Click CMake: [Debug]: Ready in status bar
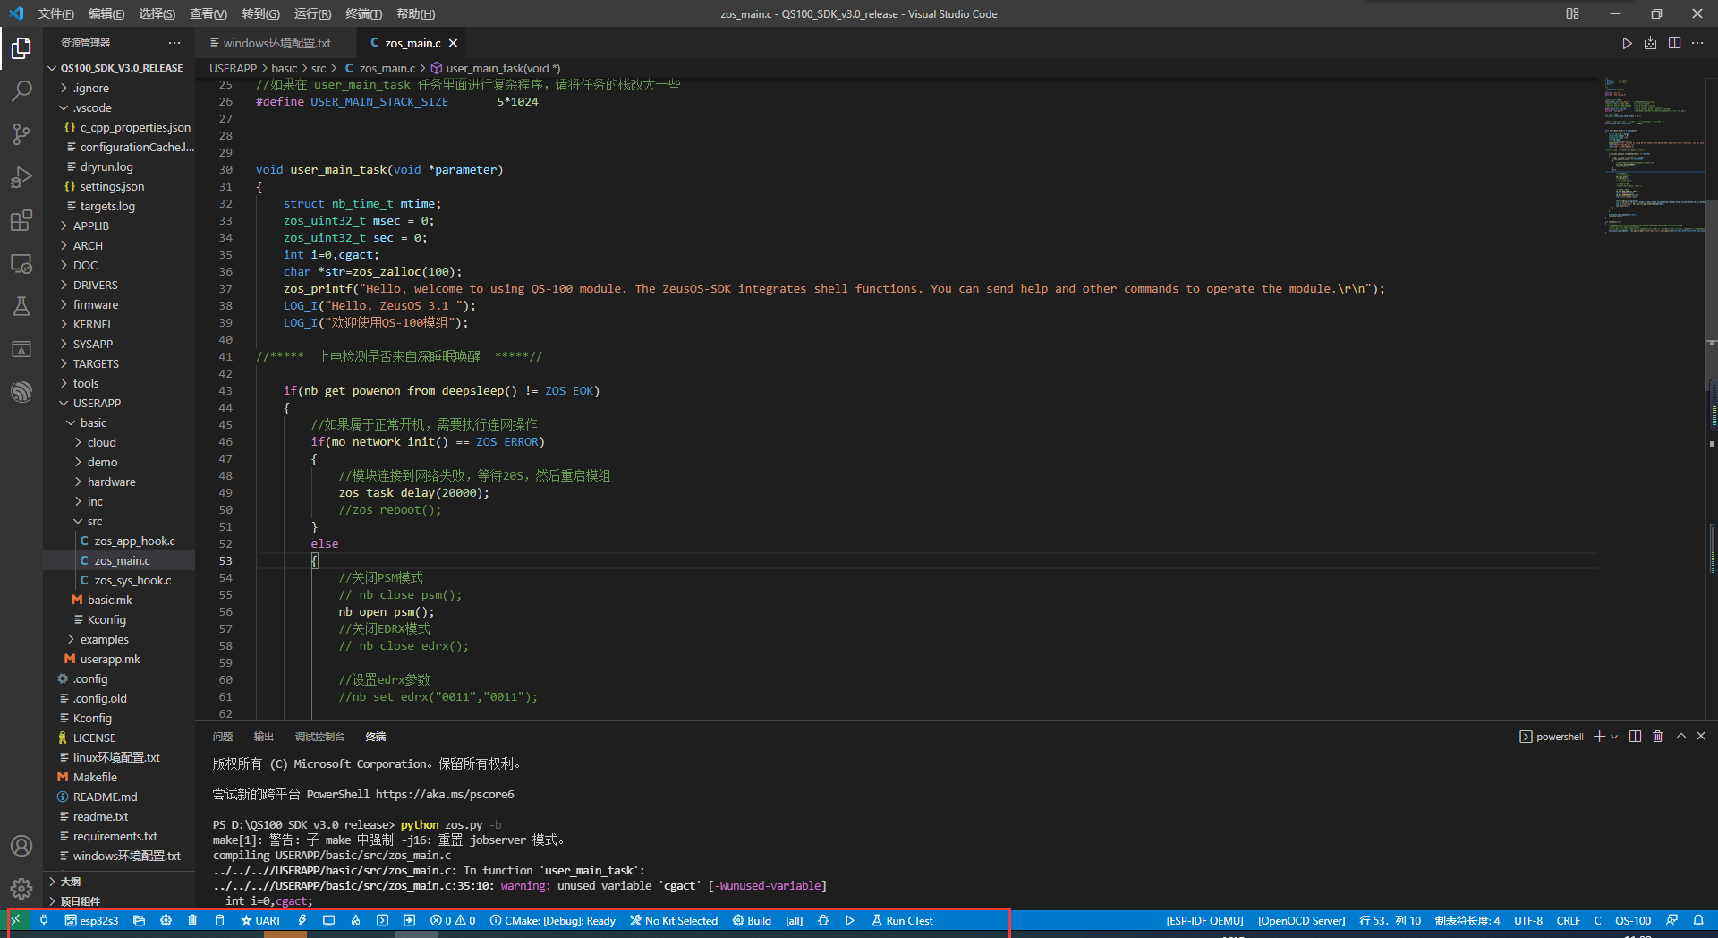 (552, 920)
